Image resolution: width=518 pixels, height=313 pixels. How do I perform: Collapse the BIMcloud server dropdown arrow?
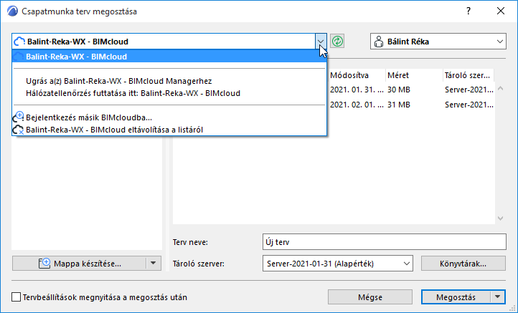(x=321, y=42)
